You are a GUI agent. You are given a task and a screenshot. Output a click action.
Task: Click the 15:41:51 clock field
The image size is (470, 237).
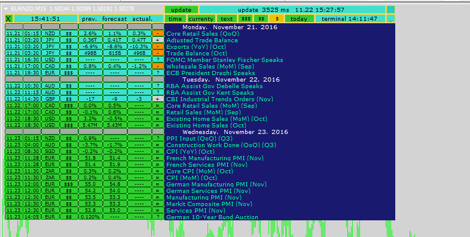(x=45, y=19)
